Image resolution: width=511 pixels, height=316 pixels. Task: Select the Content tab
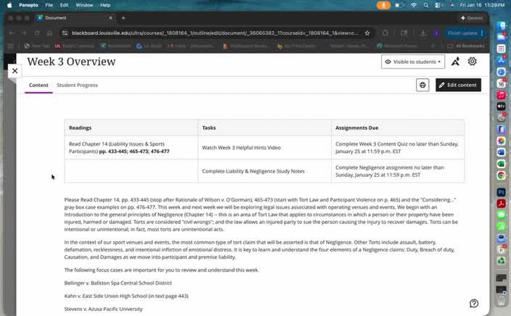38,85
